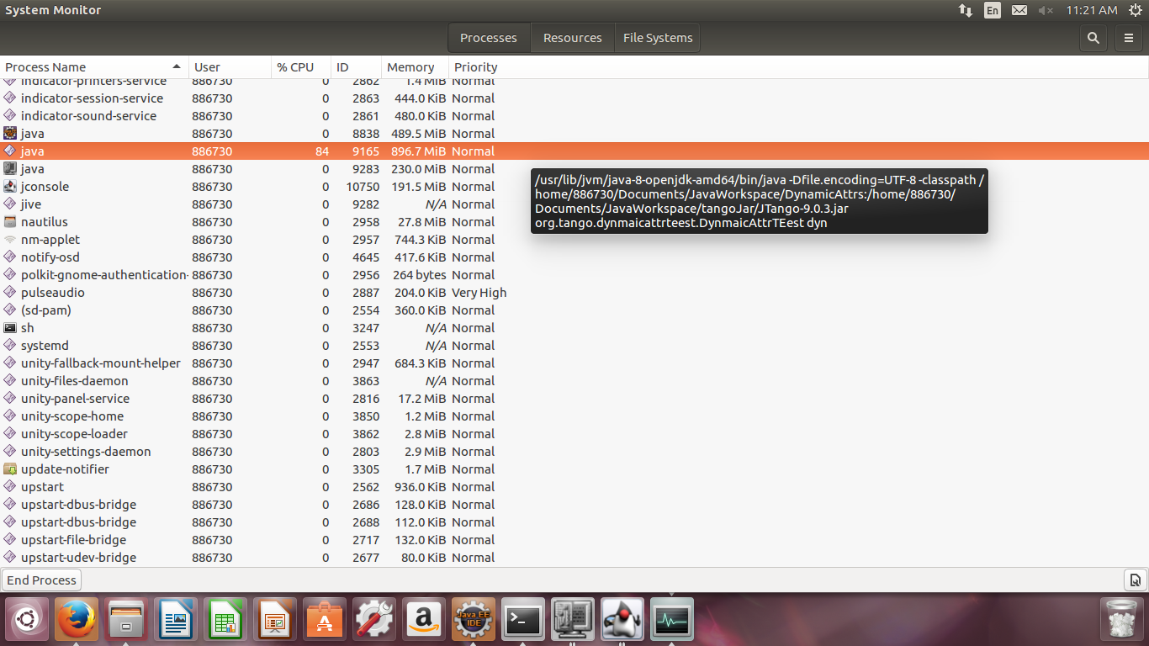Switch to the File Systems tab

click(658, 38)
